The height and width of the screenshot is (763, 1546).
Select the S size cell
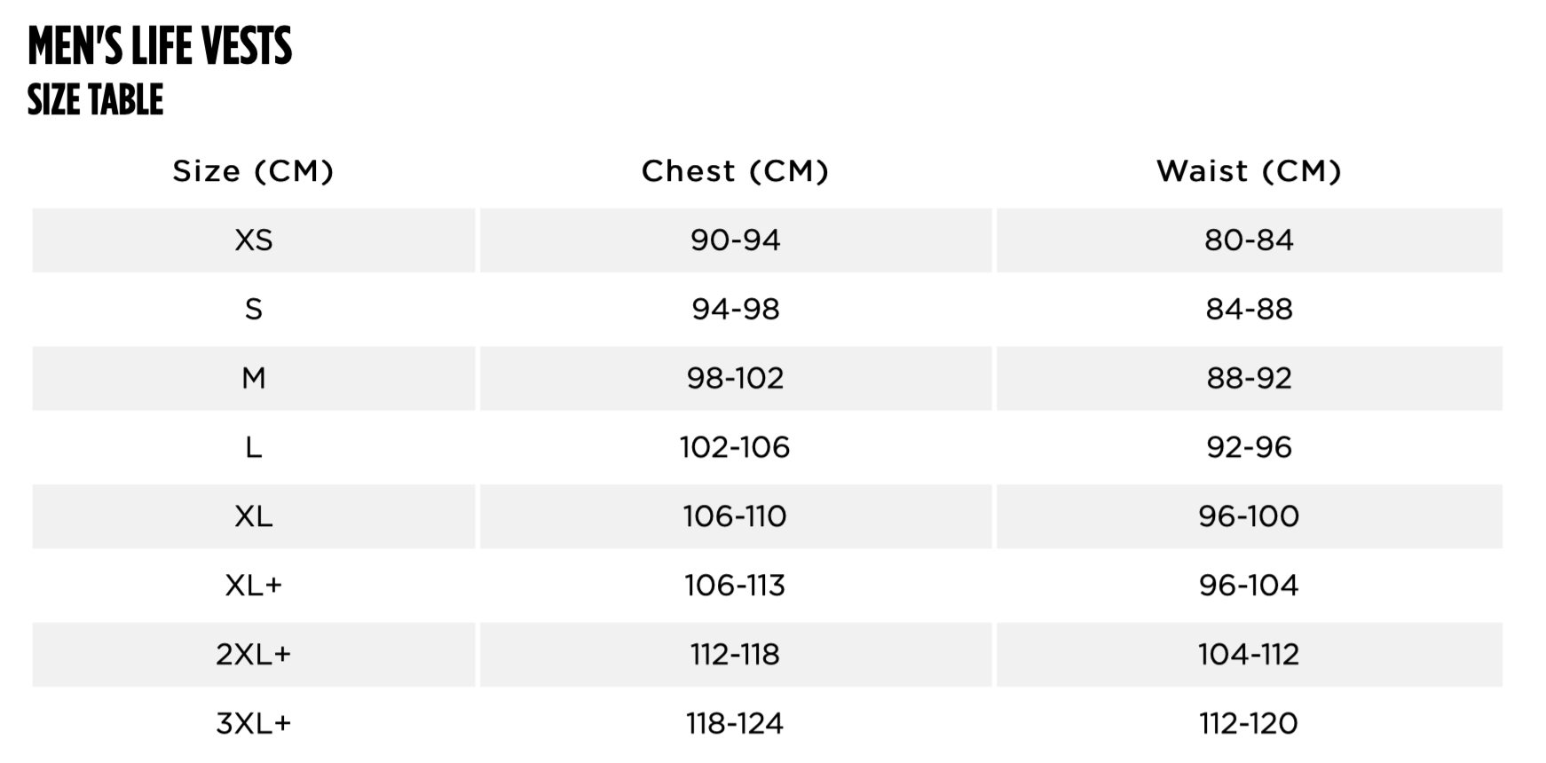coord(254,309)
